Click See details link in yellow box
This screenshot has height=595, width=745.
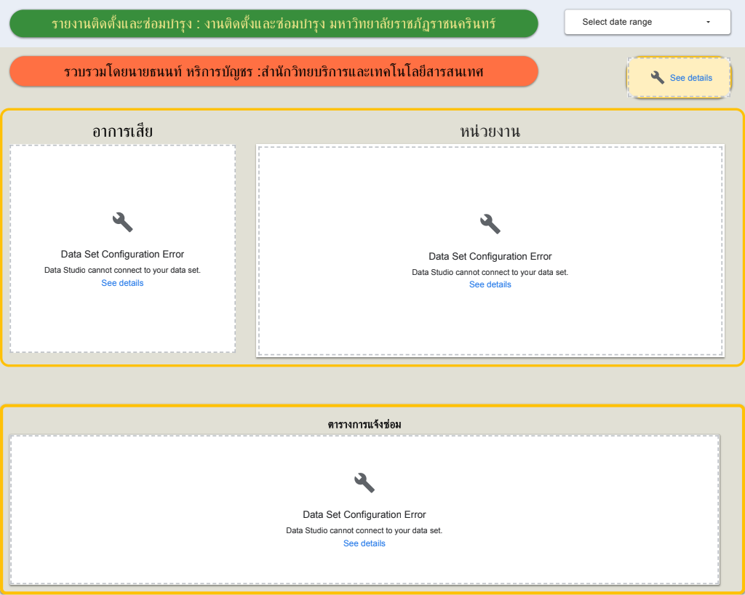tap(691, 78)
